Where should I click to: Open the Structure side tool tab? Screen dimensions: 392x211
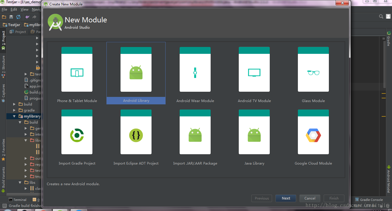point(3,67)
